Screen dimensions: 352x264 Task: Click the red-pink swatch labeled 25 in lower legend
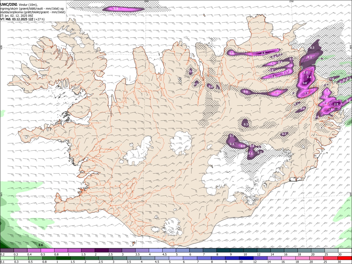tap(331, 258)
